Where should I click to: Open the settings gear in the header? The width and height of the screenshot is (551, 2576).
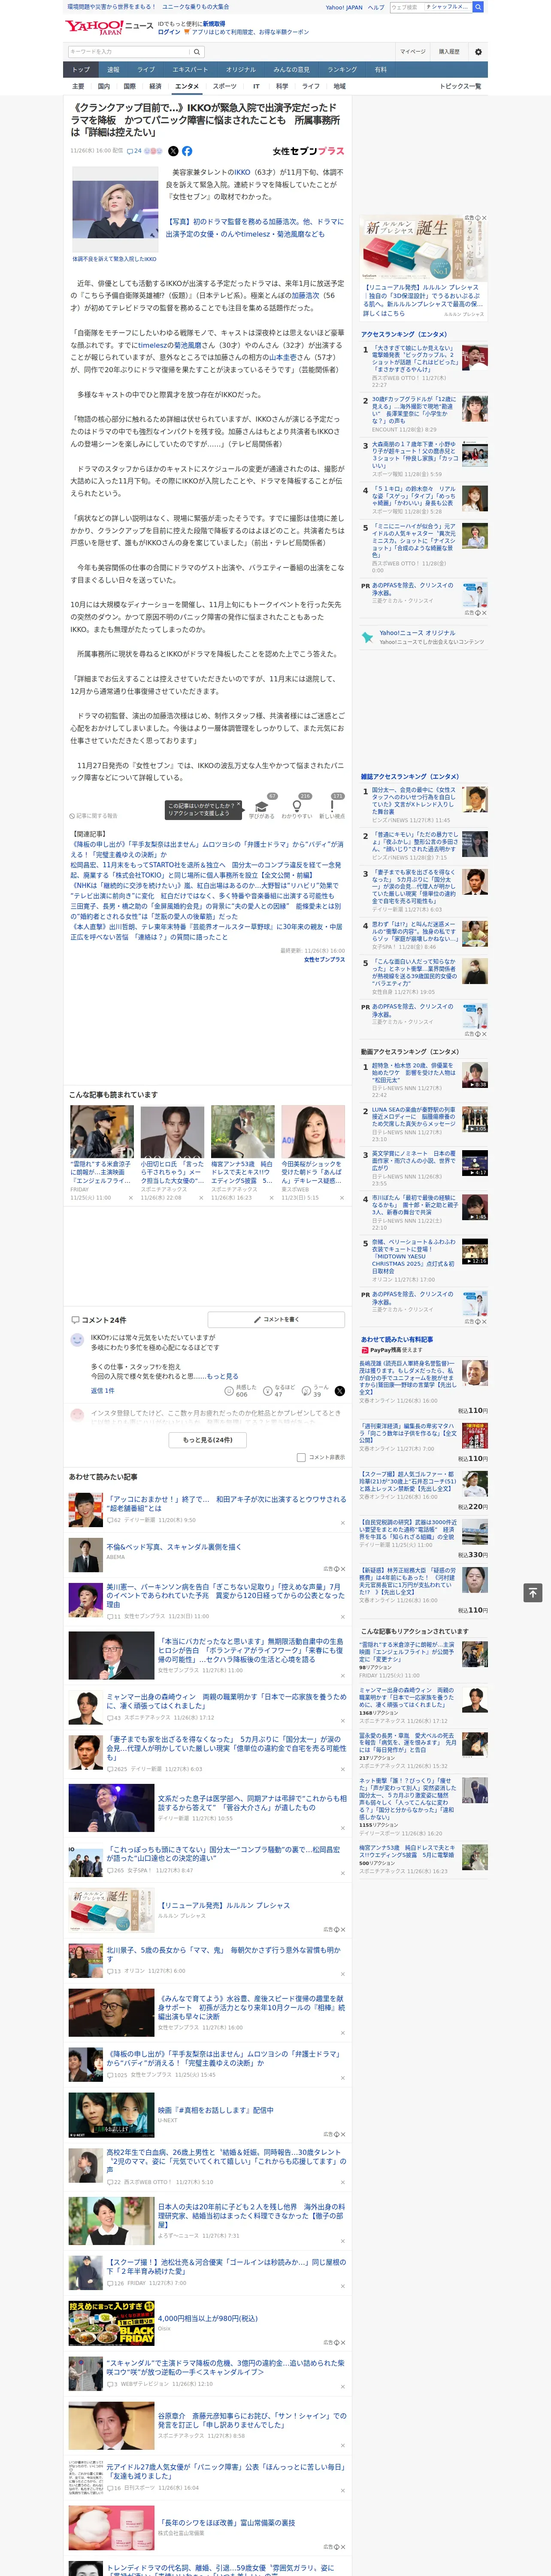point(478,52)
